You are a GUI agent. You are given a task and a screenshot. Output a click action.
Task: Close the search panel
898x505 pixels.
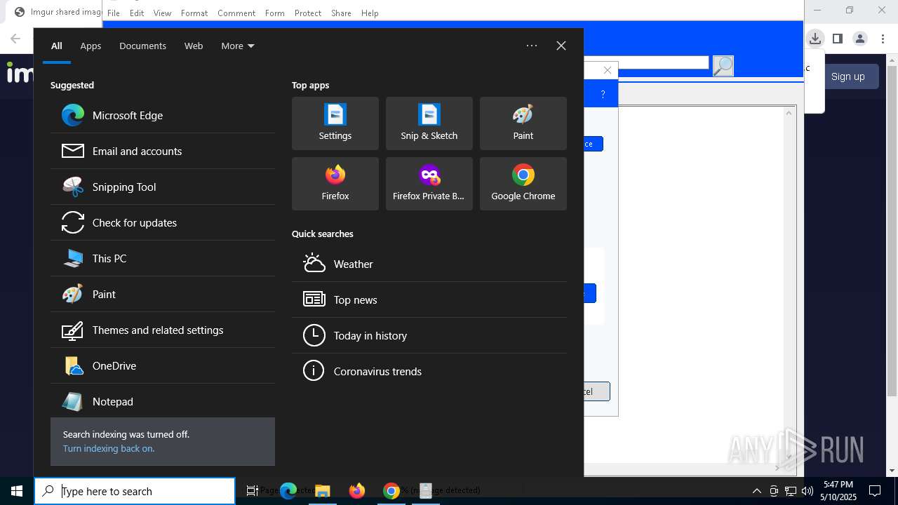(x=561, y=46)
